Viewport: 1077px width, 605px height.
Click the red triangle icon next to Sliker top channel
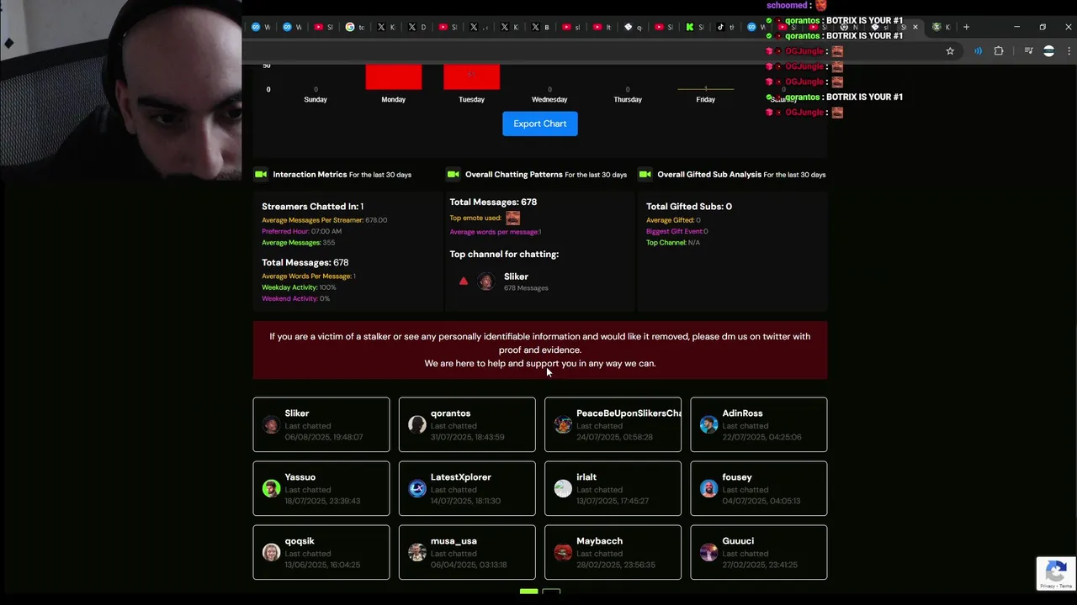pos(464,281)
